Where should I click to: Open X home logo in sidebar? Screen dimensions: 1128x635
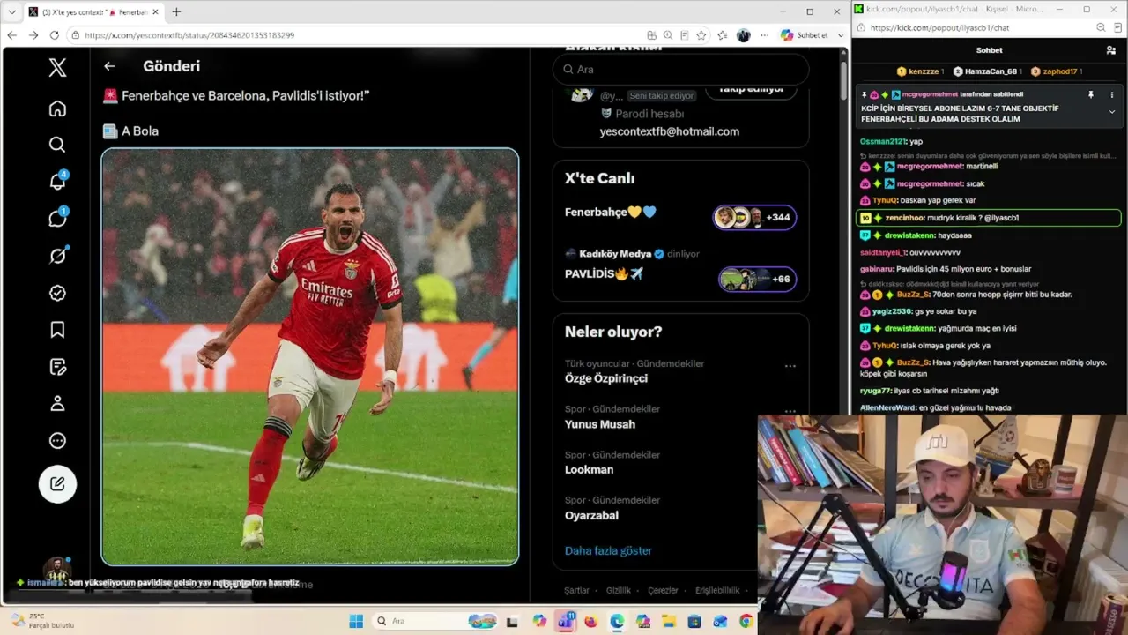click(x=57, y=68)
